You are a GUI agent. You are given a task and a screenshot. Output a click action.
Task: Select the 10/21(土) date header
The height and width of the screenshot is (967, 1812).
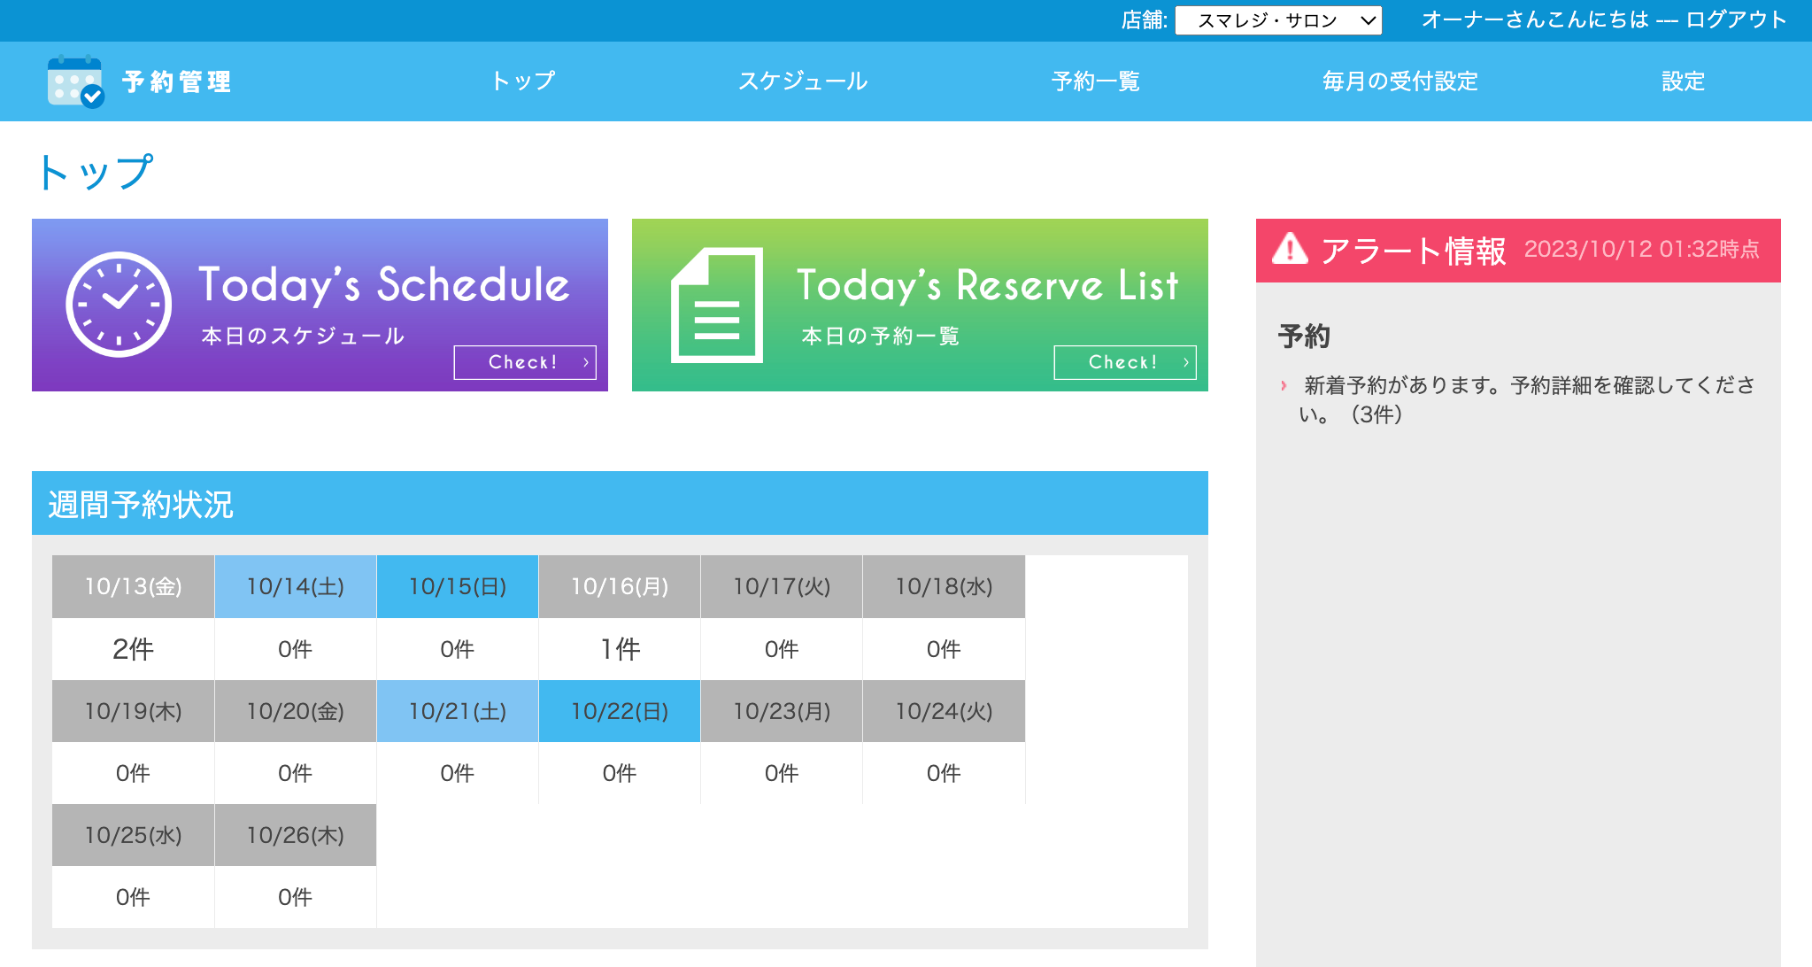point(458,711)
